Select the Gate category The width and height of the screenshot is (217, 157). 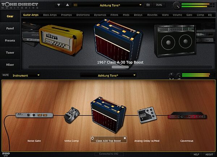point(189,15)
